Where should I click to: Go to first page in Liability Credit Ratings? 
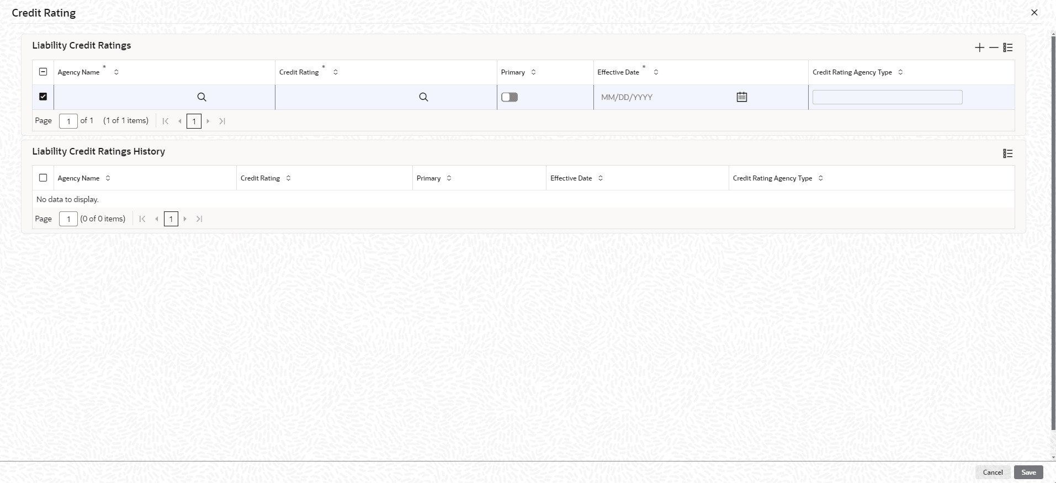(x=166, y=121)
